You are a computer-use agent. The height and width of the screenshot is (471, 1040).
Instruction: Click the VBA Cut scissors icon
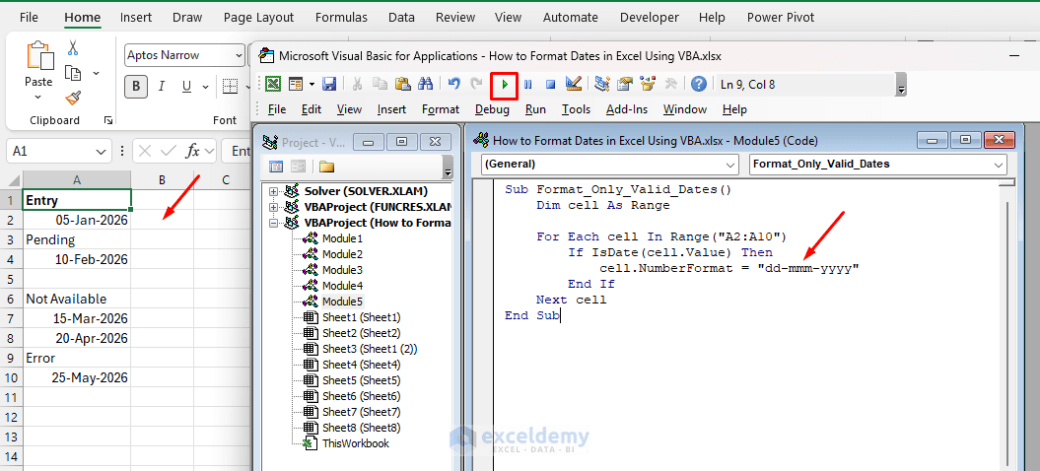[x=358, y=85]
